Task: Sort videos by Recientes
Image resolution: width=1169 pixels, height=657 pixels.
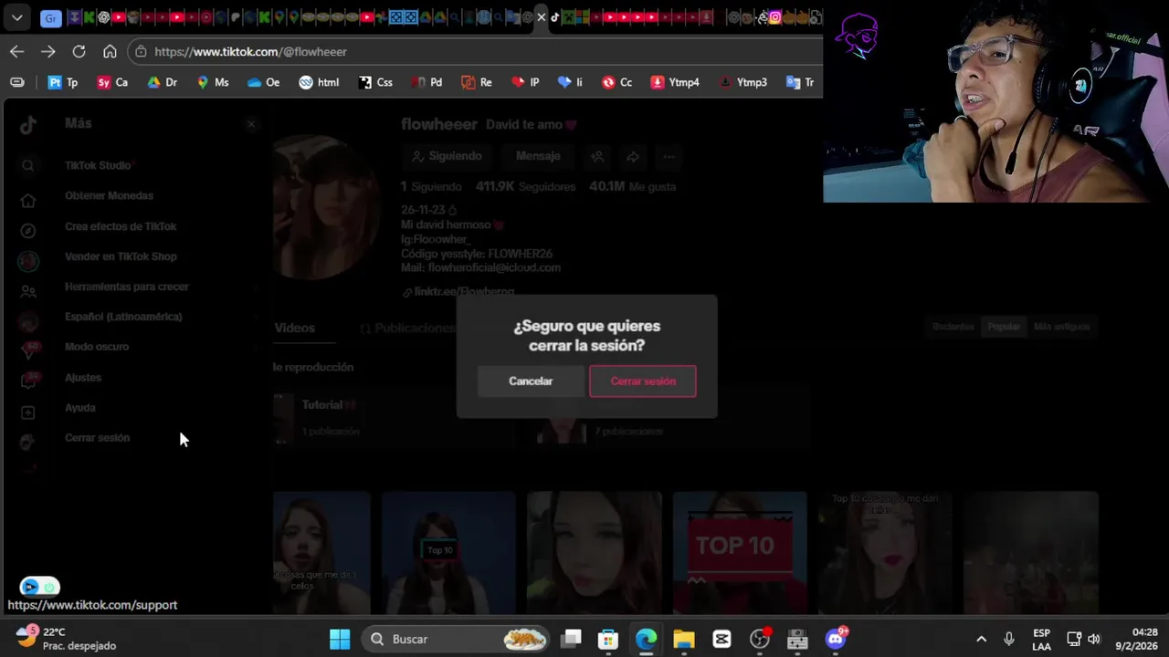Action: pos(953,327)
